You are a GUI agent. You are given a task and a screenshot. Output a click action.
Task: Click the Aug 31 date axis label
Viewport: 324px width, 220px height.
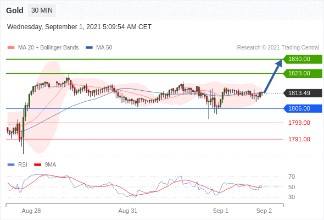click(x=128, y=211)
